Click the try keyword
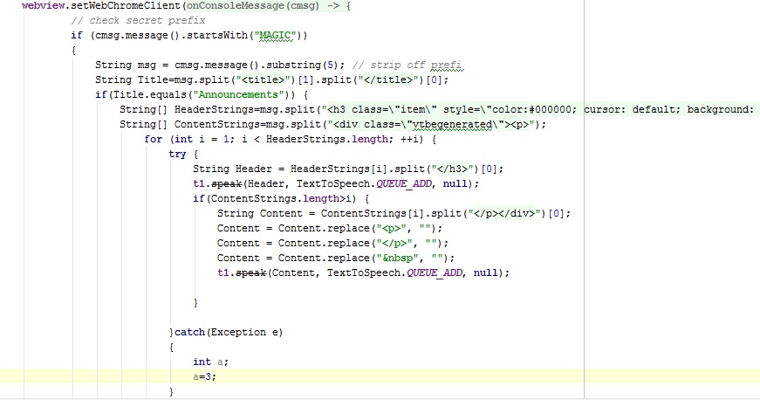 (x=177, y=154)
